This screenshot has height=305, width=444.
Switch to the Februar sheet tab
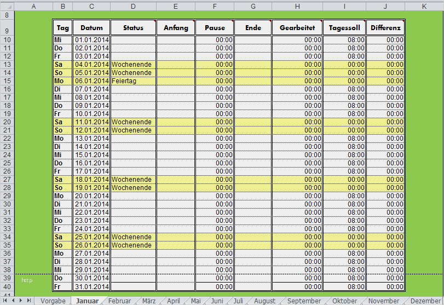coord(119,301)
